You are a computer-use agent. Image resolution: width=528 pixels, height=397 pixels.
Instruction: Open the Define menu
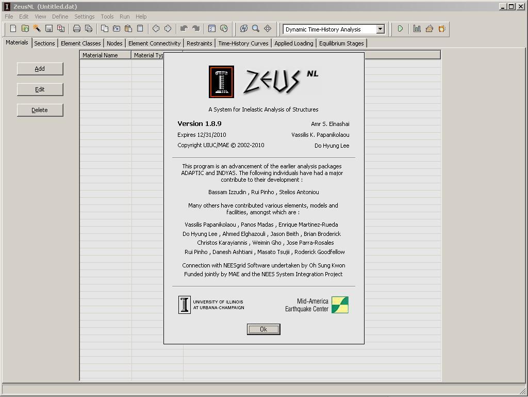[x=60, y=17]
